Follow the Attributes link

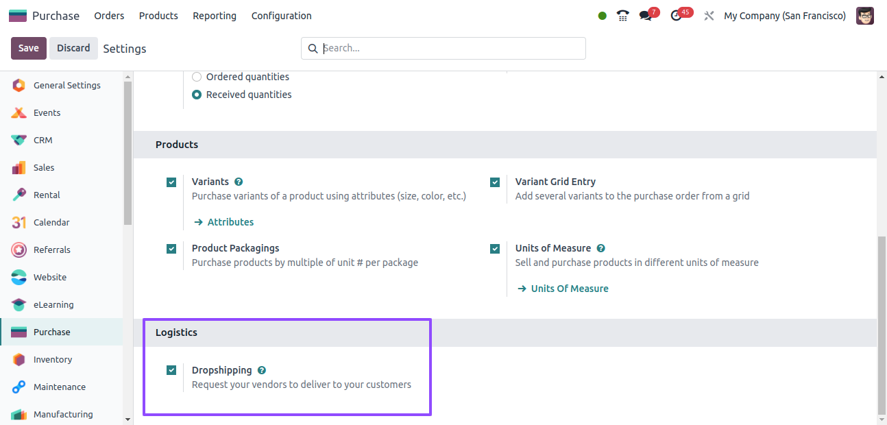(223, 222)
